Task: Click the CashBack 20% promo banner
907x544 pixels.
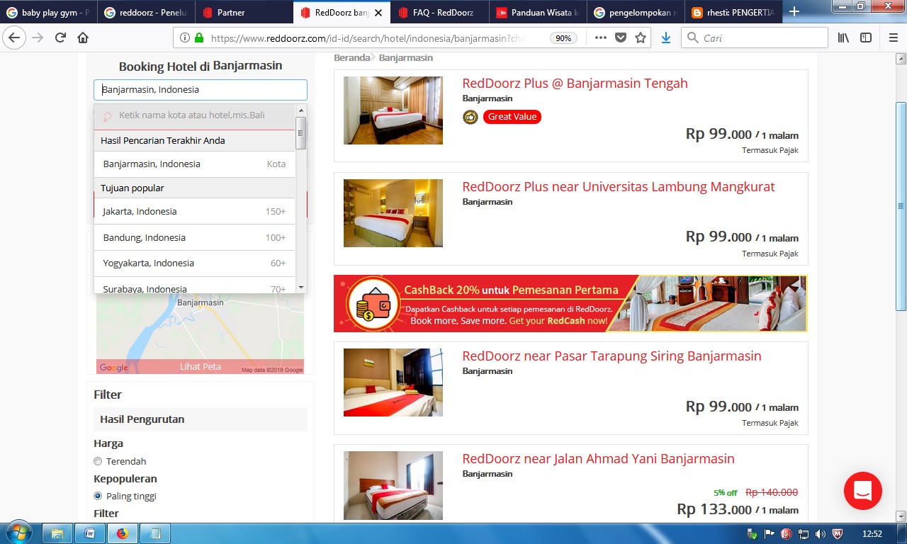Action: point(570,304)
